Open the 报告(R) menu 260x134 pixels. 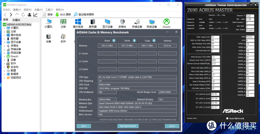pyautogui.click(x=28, y=10)
